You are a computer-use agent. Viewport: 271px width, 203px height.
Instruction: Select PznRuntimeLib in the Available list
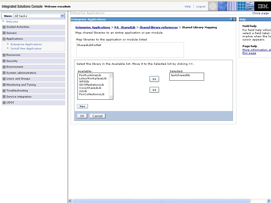tap(90, 75)
